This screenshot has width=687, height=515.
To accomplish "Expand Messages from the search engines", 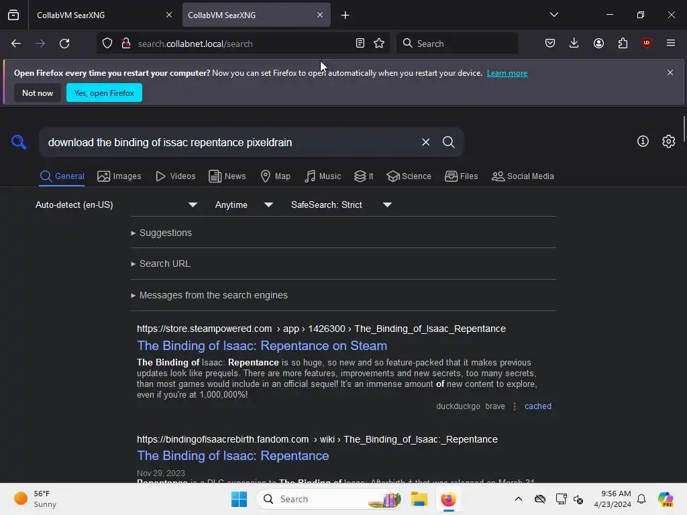I will pyautogui.click(x=209, y=295).
